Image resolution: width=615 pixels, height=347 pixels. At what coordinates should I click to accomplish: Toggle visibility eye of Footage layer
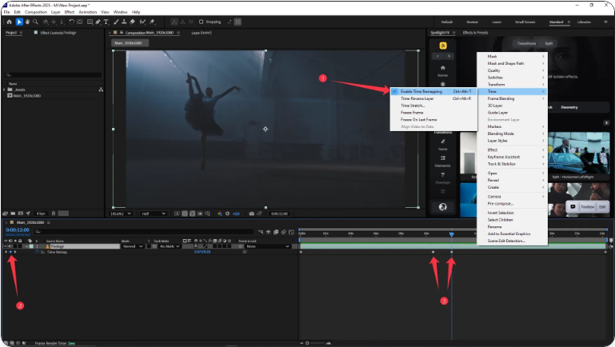[7, 246]
